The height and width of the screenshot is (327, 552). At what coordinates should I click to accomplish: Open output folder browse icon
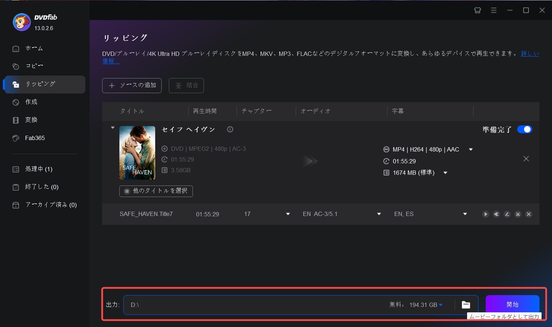pyautogui.click(x=466, y=305)
